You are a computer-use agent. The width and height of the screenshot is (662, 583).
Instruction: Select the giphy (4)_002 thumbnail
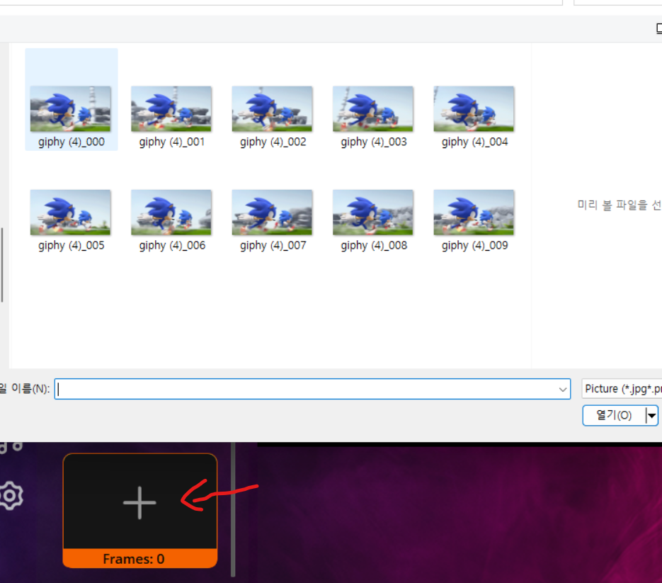pyautogui.click(x=273, y=109)
